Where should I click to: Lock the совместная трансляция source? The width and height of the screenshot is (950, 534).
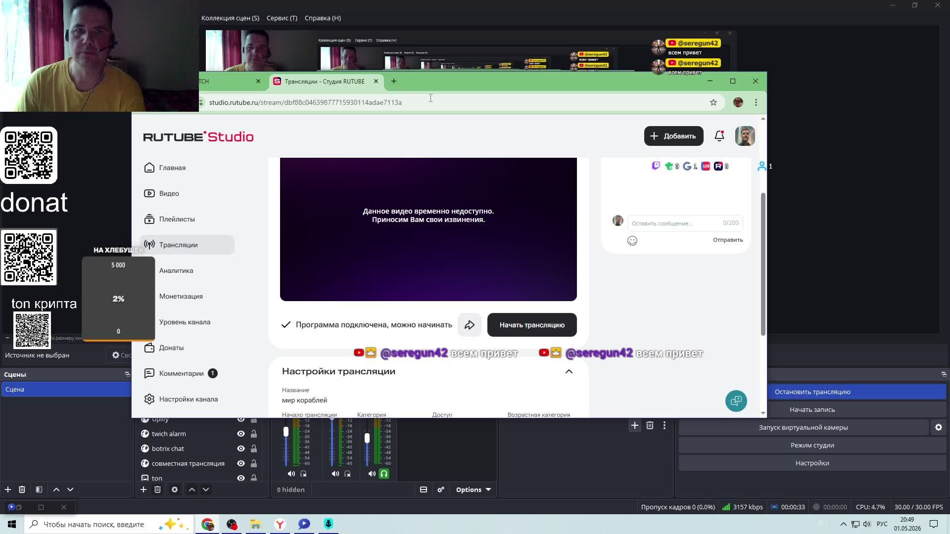253,463
